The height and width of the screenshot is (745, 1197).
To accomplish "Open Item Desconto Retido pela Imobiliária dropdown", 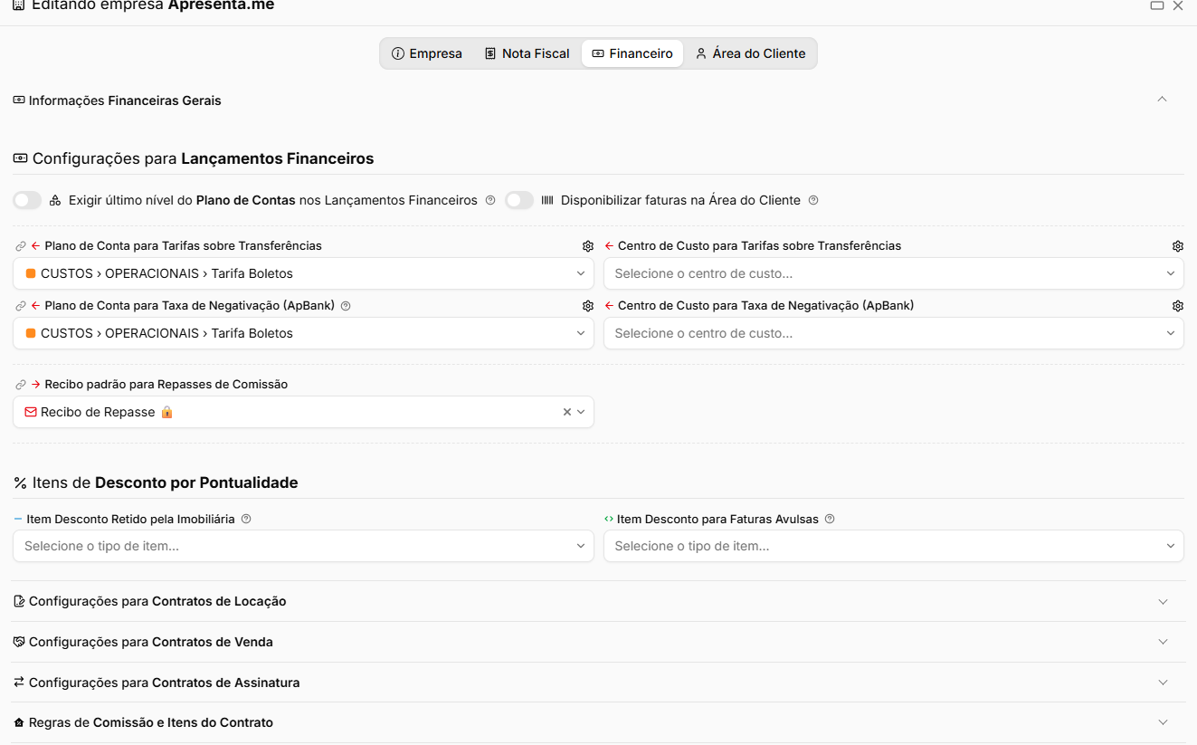I will pos(303,546).
